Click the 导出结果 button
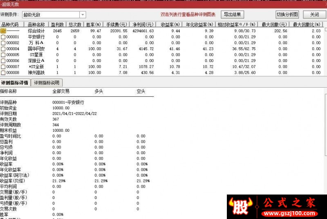Image resolution: width=327 pixels, height=219 pixels. (232, 15)
